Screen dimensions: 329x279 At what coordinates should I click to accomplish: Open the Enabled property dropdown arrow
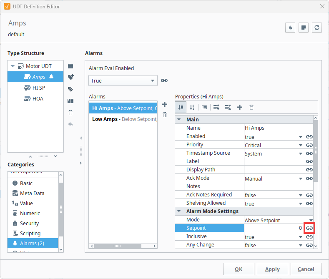click(301, 137)
